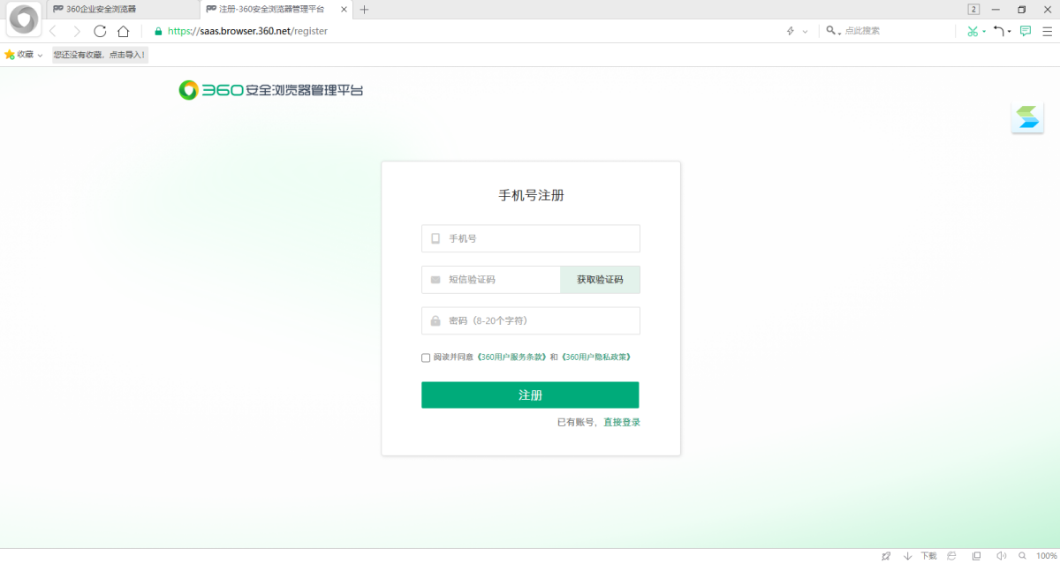The width and height of the screenshot is (1060, 564).
Task: Open the feedback message bubble icon
Action: [x=1025, y=31]
